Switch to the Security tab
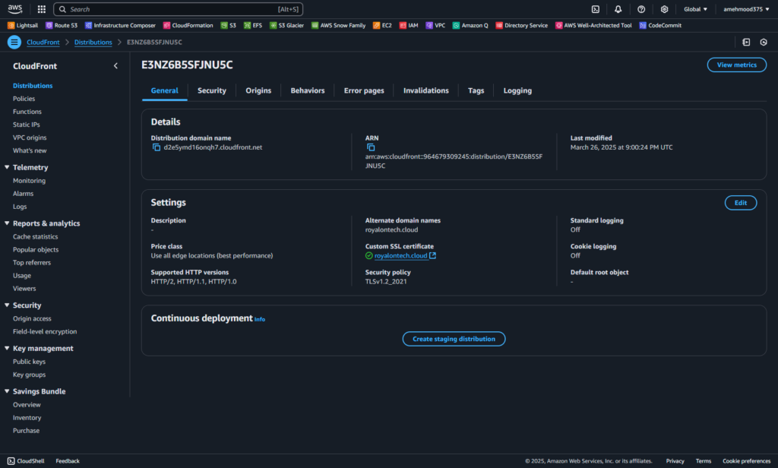The height and width of the screenshot is (468, 778). (x=212, y=90)
